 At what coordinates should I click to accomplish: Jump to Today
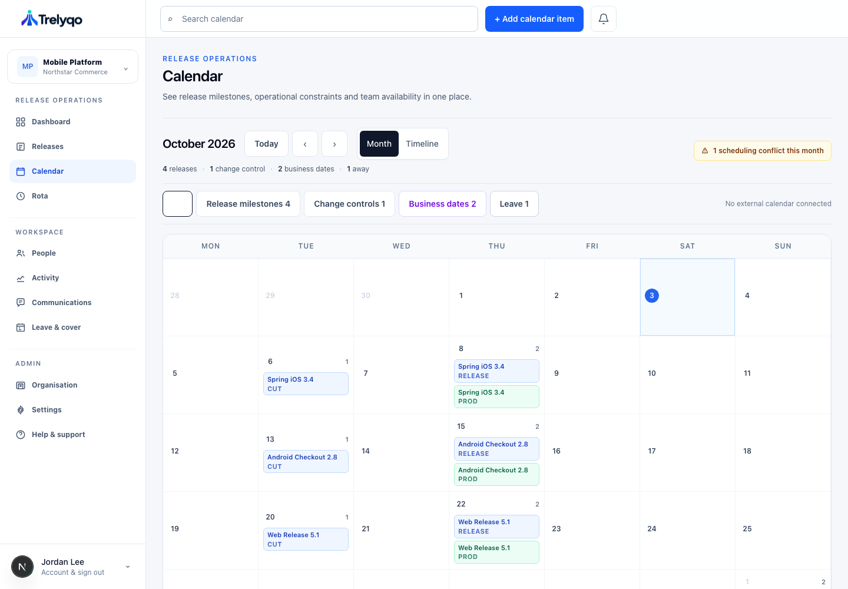266,144
